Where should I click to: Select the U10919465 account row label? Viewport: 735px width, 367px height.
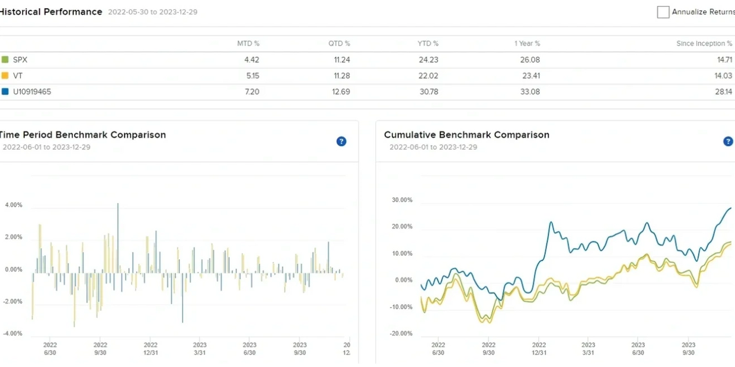32,92
